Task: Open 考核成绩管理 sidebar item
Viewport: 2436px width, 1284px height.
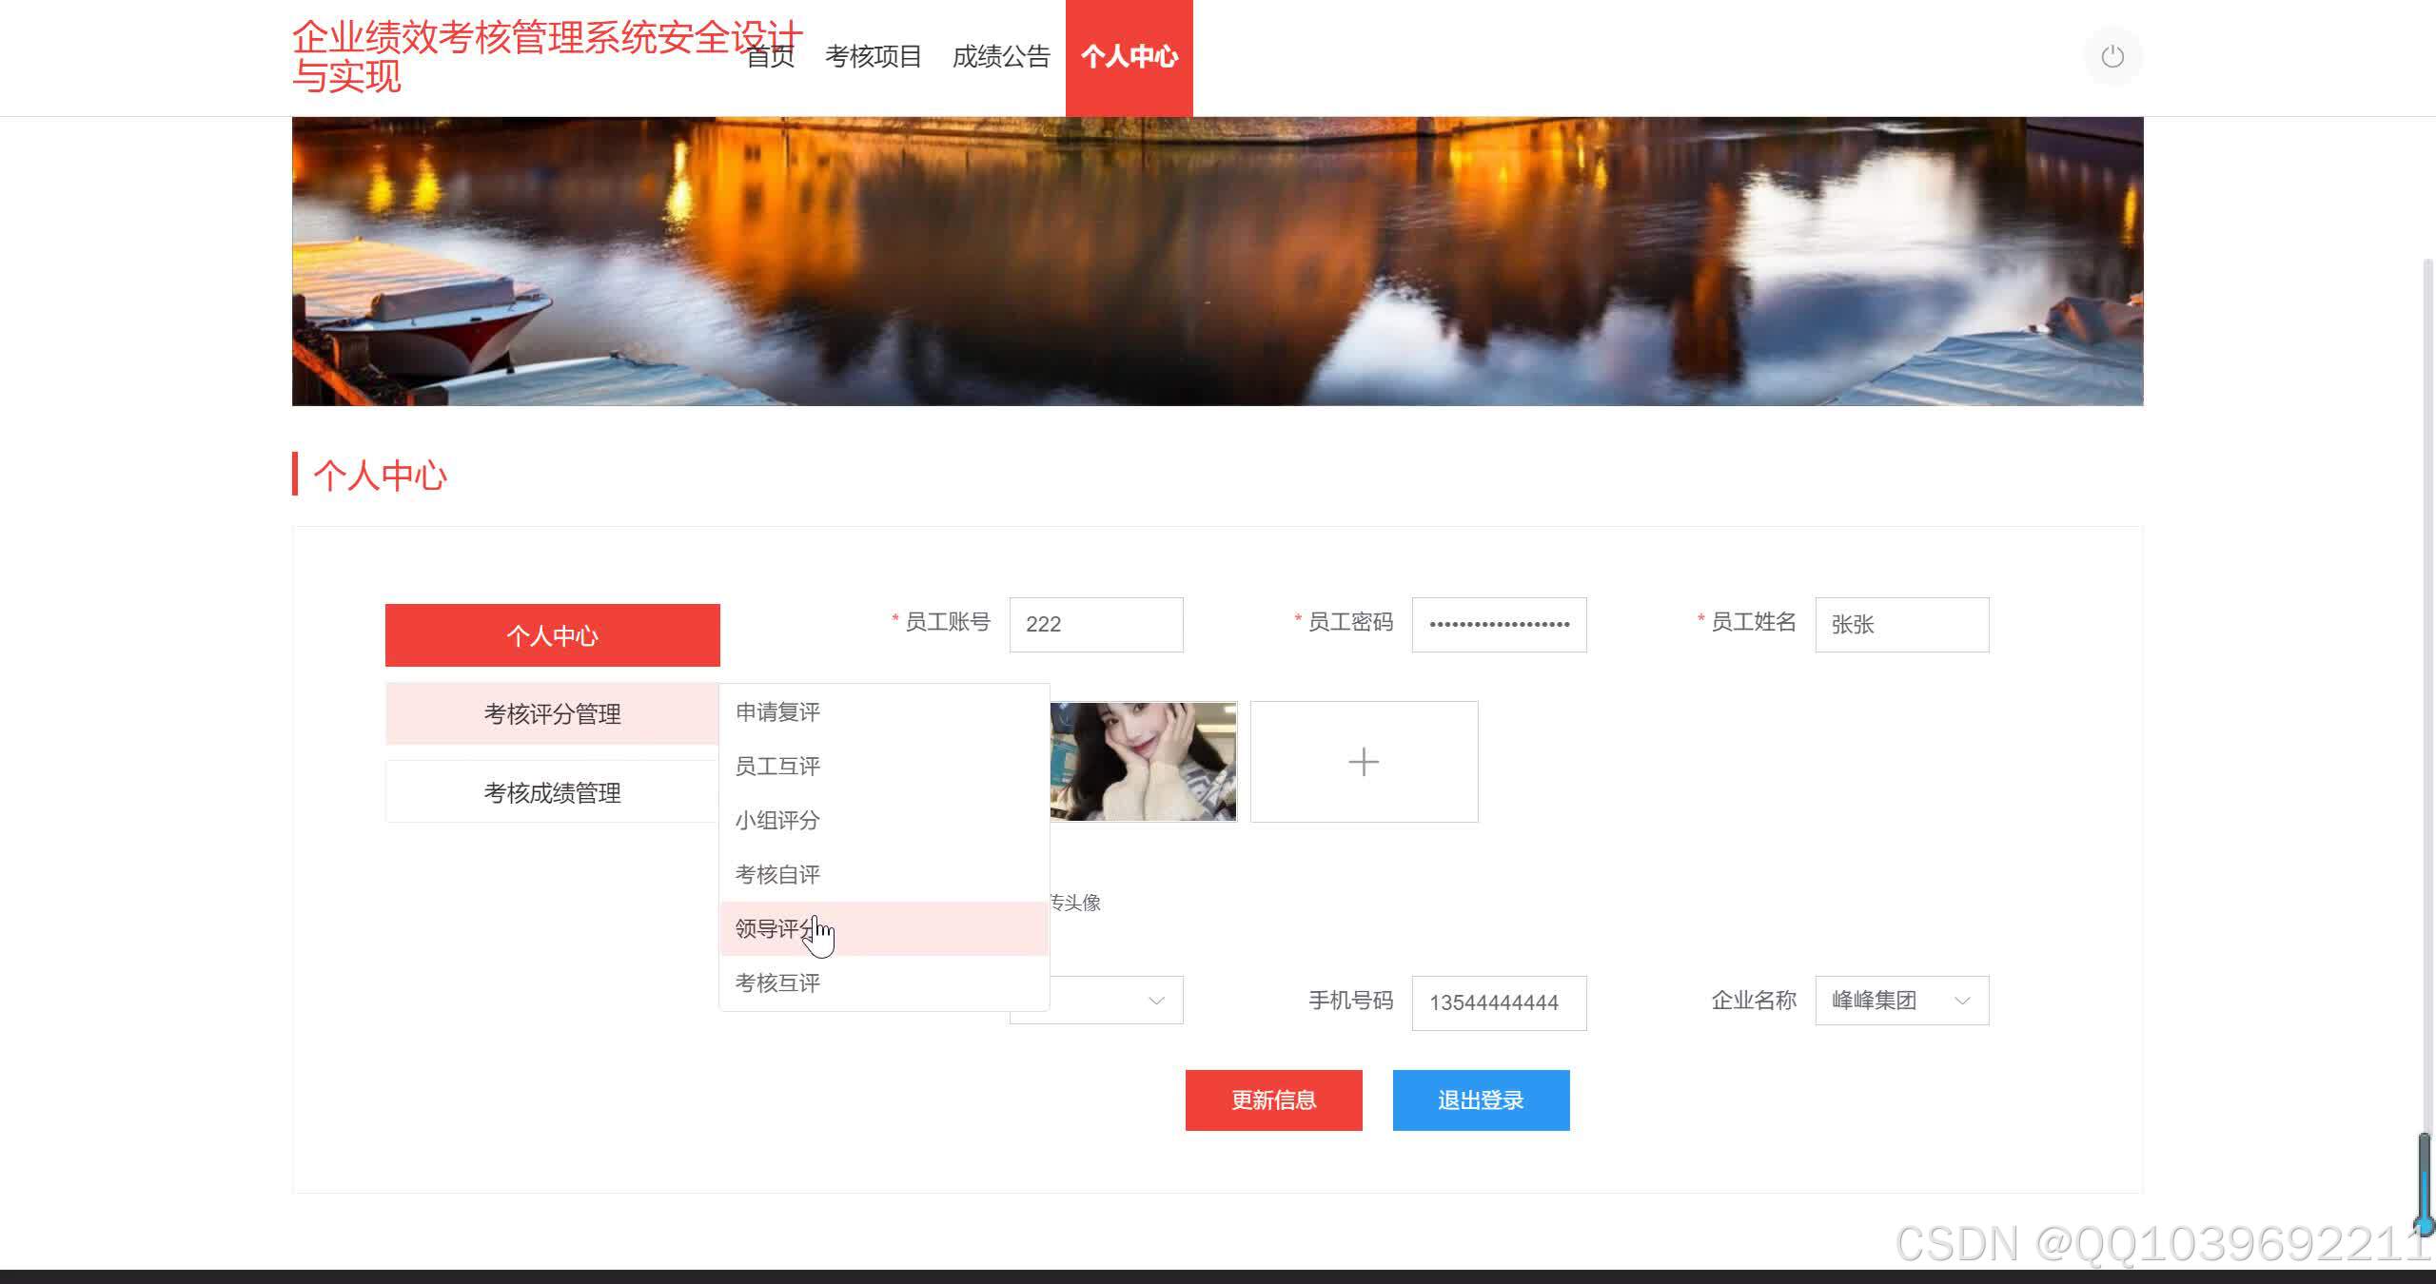Action: [x=552, y=792]
